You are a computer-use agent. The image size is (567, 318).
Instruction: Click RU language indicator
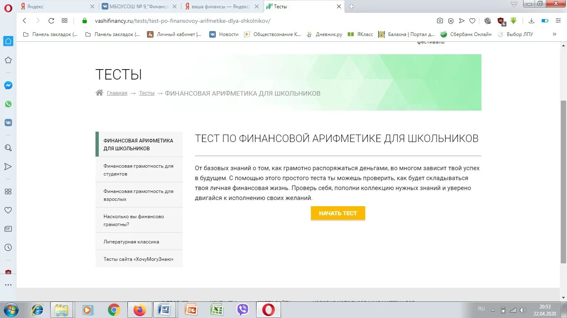tap(481, 309)
